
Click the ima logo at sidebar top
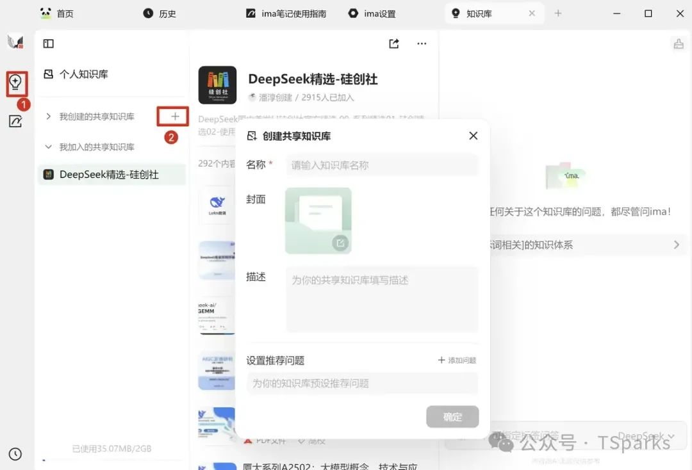[15, 42]
